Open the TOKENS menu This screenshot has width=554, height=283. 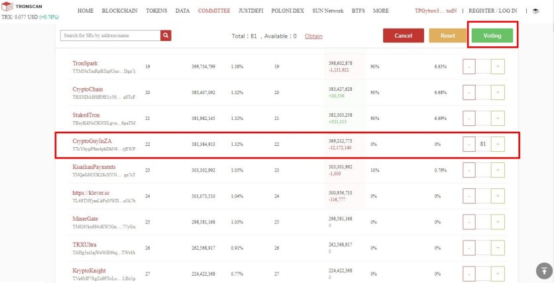click(156, 11)
